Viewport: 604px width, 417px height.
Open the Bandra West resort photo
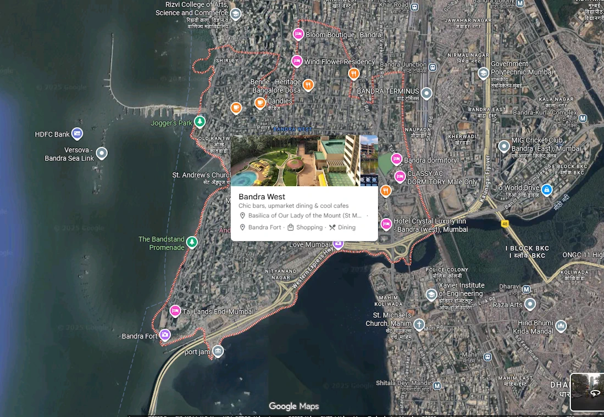[295, 161]
